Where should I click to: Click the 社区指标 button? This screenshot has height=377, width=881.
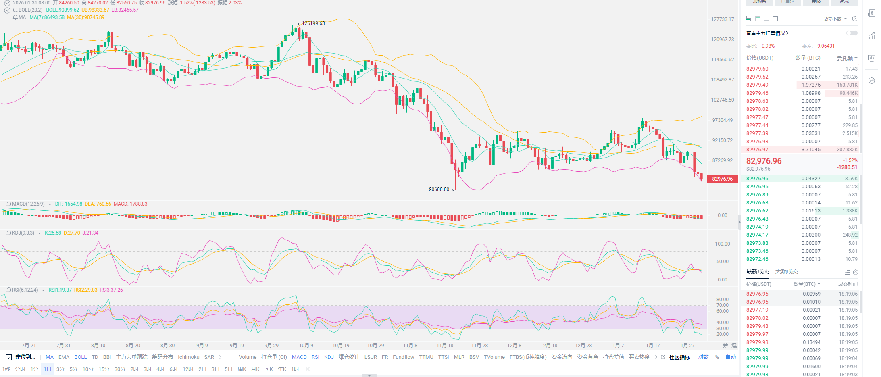tap(679, 357)
